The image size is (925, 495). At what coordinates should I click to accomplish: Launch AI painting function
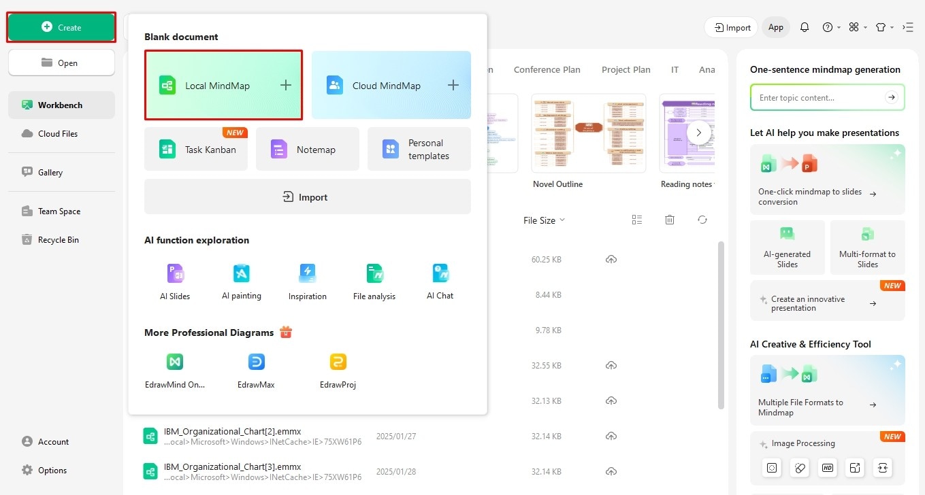click(x=242, y=282)
